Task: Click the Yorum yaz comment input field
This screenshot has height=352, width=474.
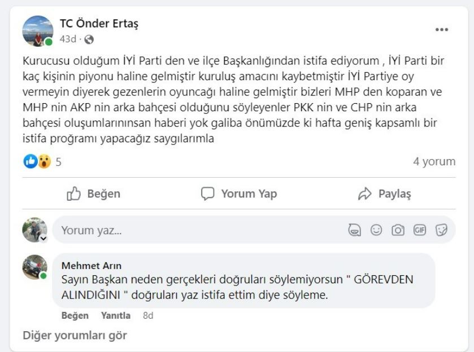Action: (198, 230)
